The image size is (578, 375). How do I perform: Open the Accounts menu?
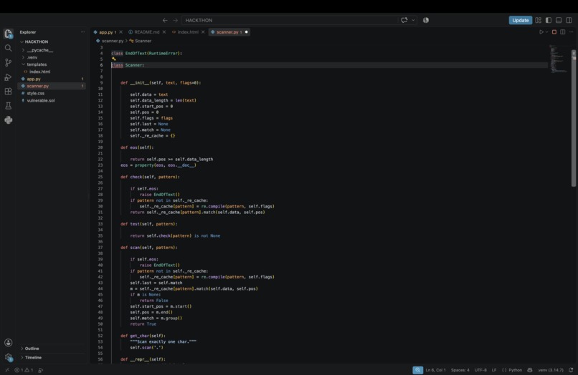(8, 343)
